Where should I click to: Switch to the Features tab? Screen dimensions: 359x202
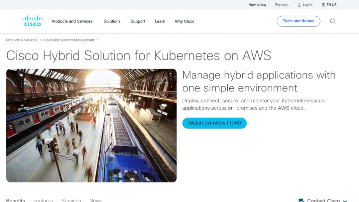pyautogui.click(x=43, y=200)
